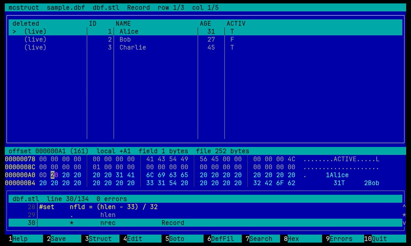Click mcstruct title in top bar

24,8
